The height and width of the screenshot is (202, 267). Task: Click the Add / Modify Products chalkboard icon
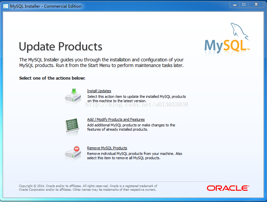[72, 125]
